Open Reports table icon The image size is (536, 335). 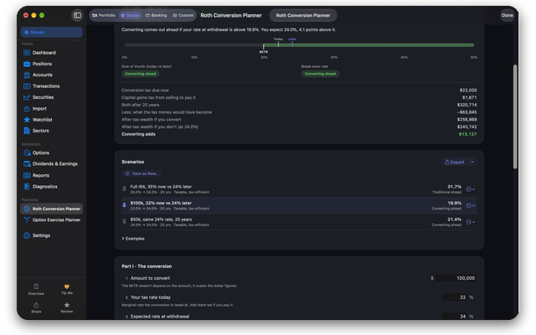27,175
